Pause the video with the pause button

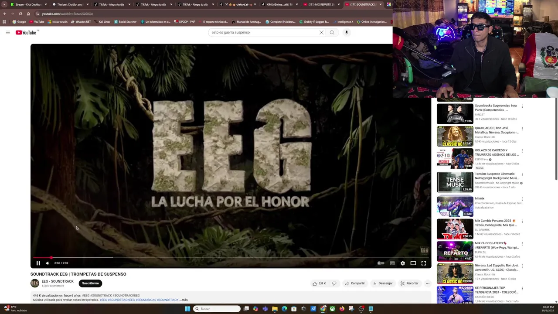click(x=38, y=263)
